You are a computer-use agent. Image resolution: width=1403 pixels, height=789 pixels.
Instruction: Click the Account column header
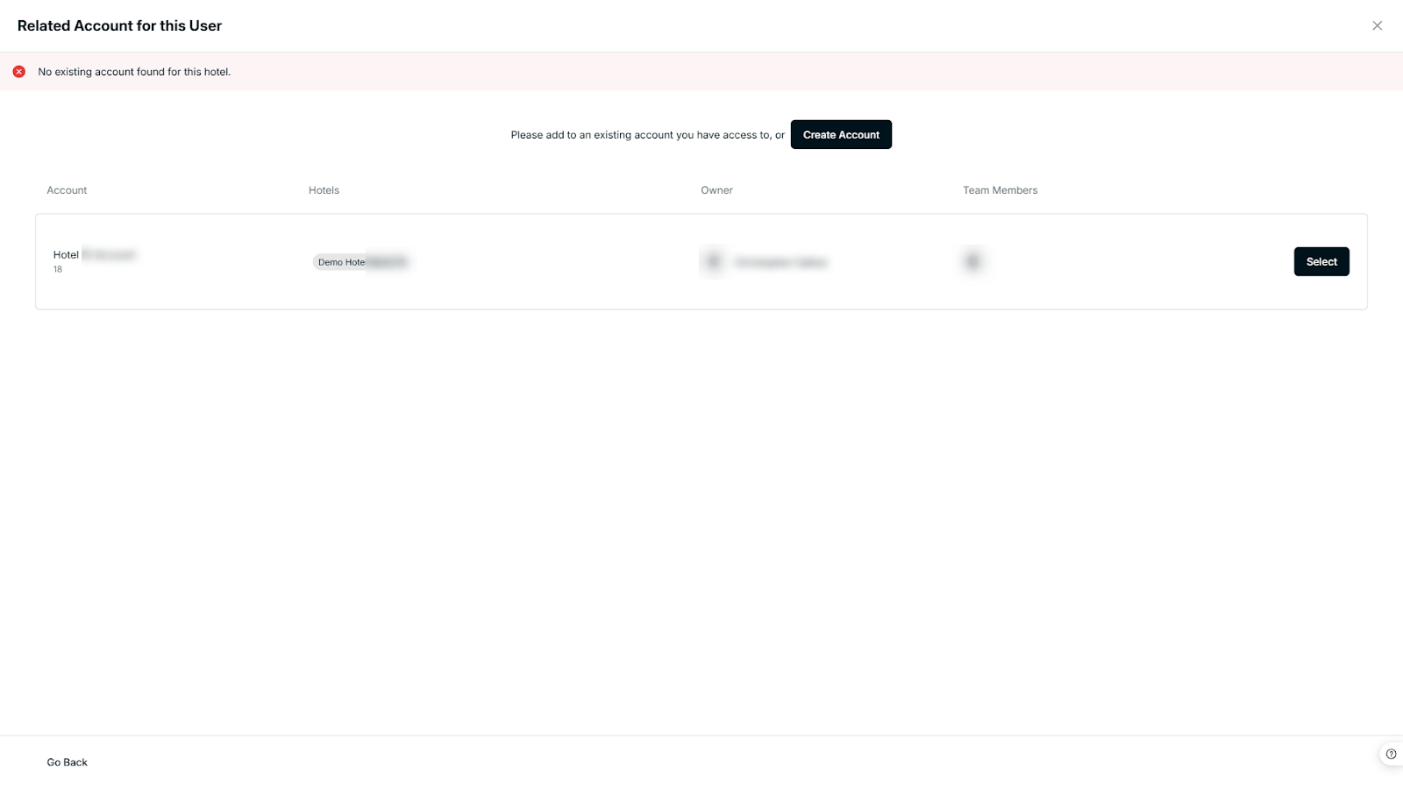pyautogui.click(x=67, y=190)
